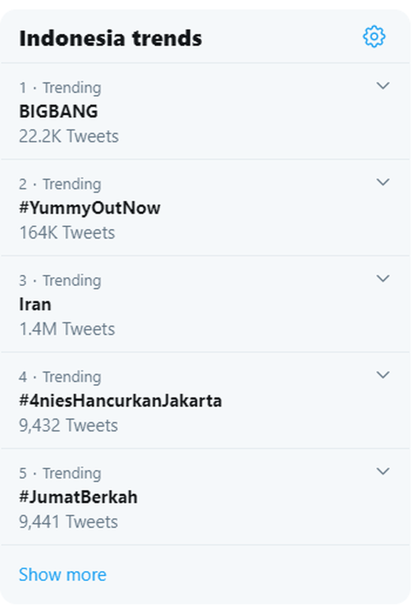Image resolution: width=420 pixels, height=616 pixels.
Task: Open the #4niesHancurkanJakarta hashtag
Action: 121,401
